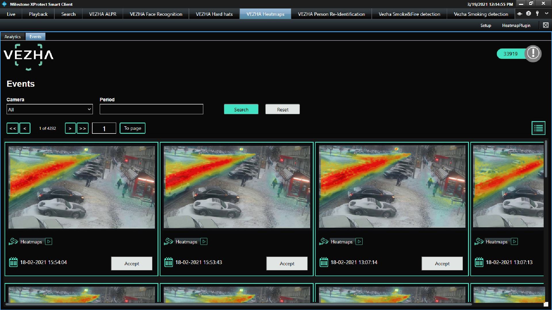Image resolution: width=552 pixels, height=310 pixels.
Task: Switch to the Analytics tab
Action: pyautogui.click(x=13, y=36)
